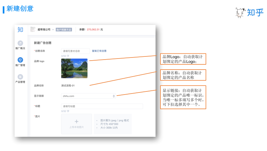Click the company avatar beside 超有钱公司
The height and width of the screenshot is (151, 267).
[33, 29]
